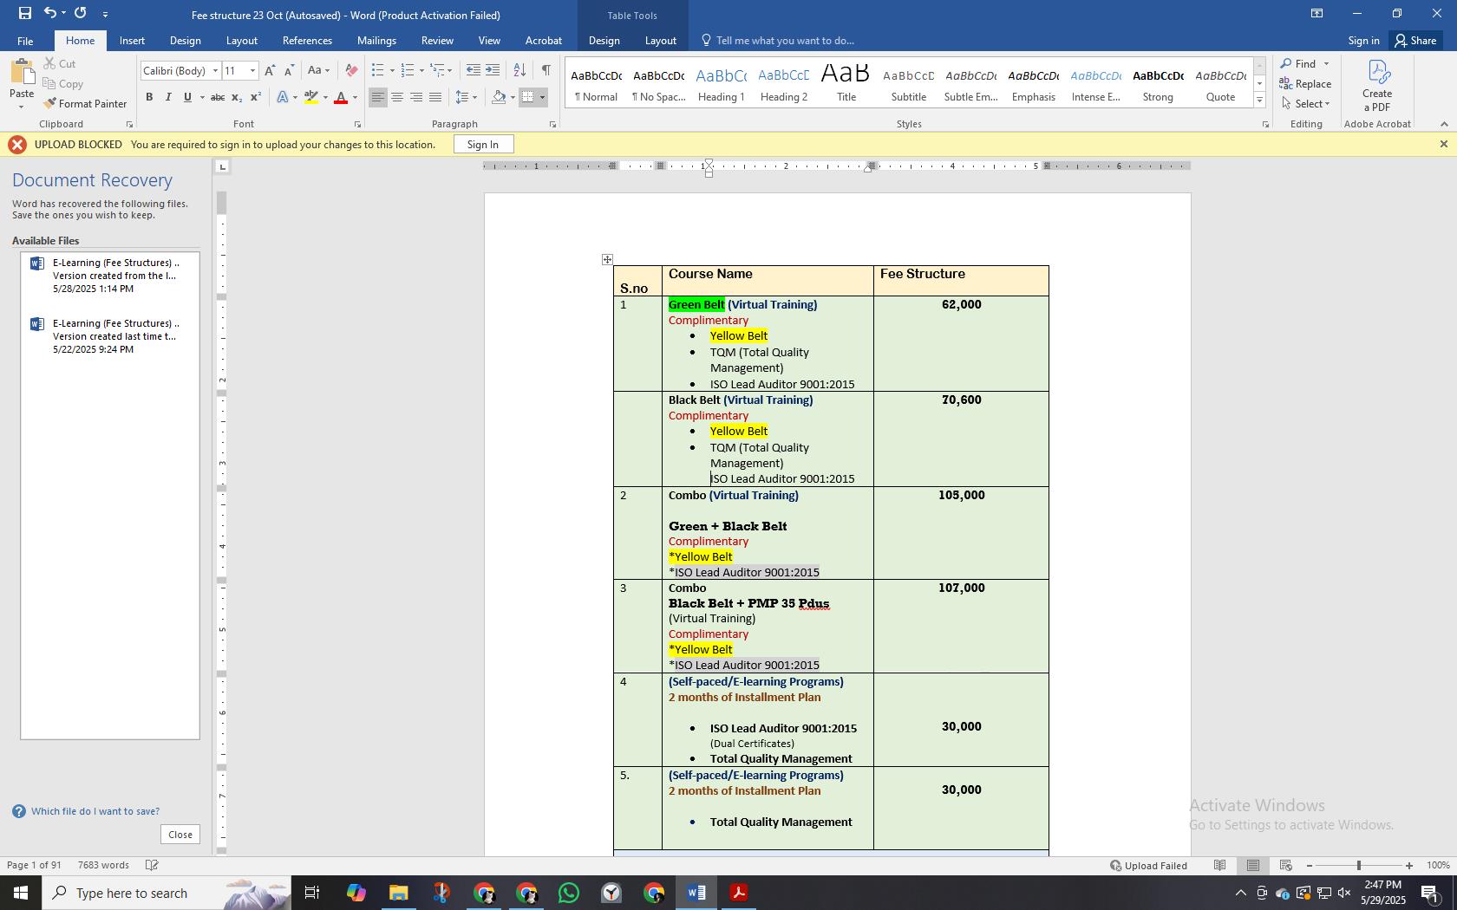The width and height of the screenshot is (1457, 910).
Task: Switch to the Insert tab
Action: coord(132,41)
